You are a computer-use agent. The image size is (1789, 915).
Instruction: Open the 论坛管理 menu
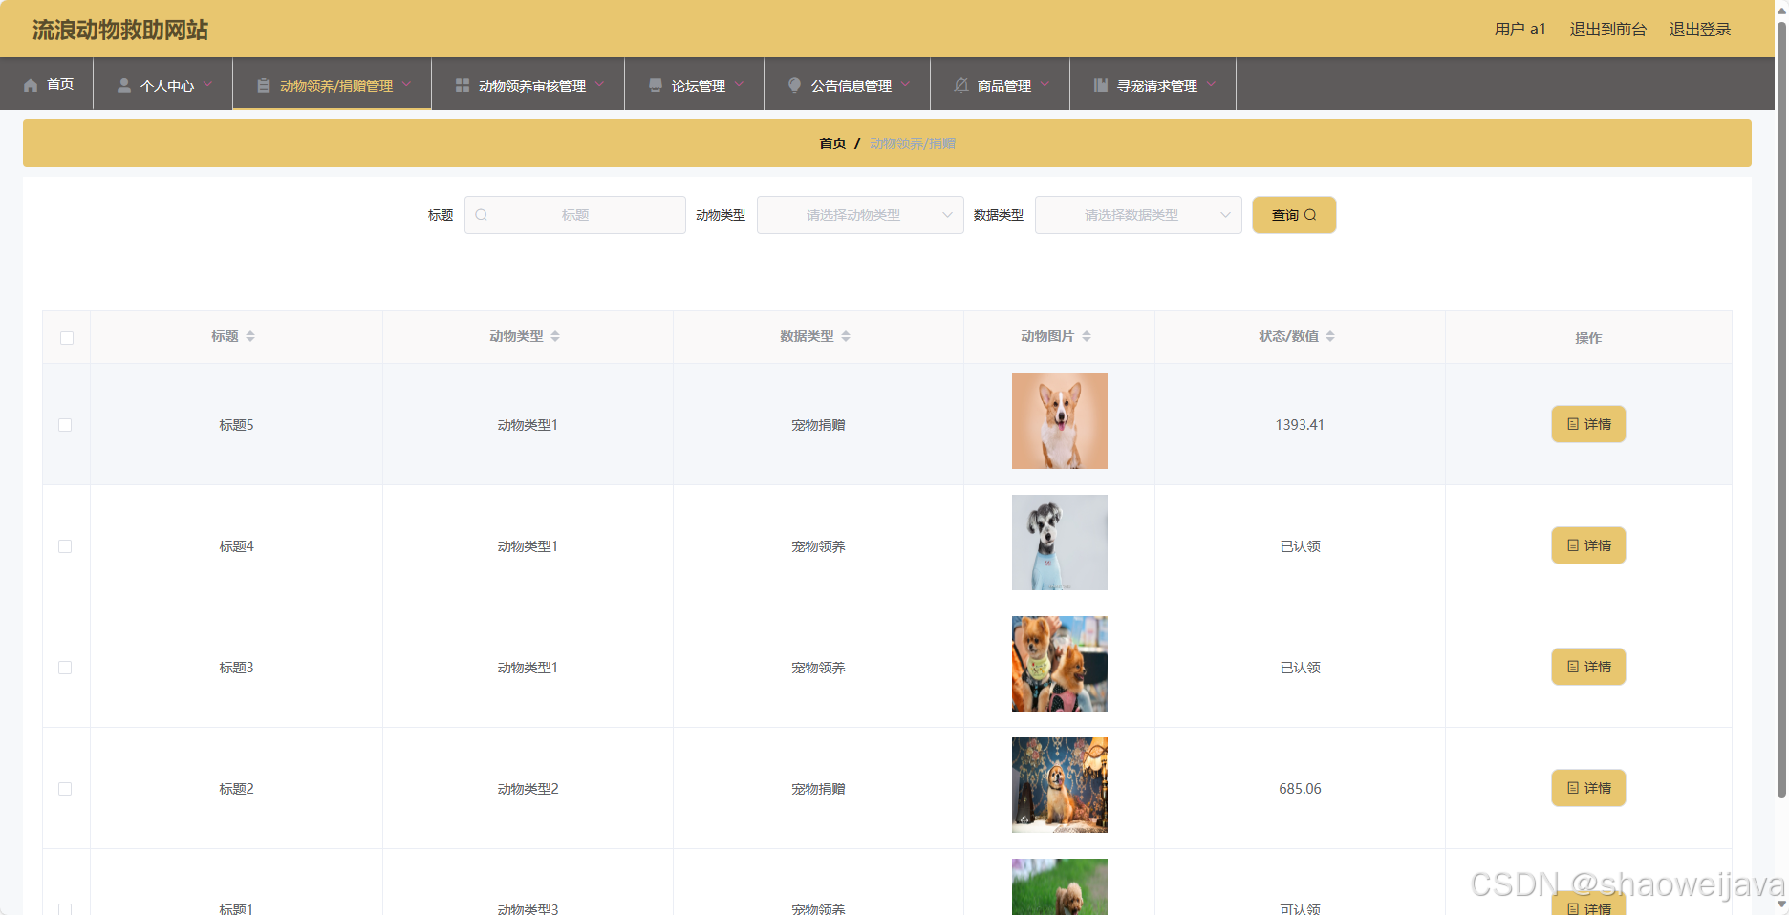tap(695, 84)
